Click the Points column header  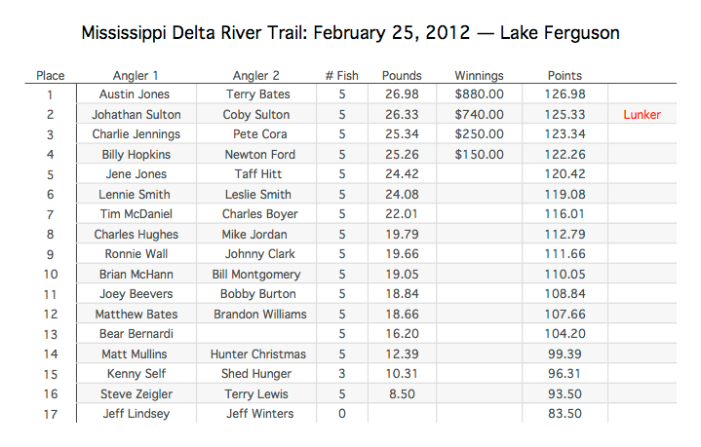tap(565, 75)
